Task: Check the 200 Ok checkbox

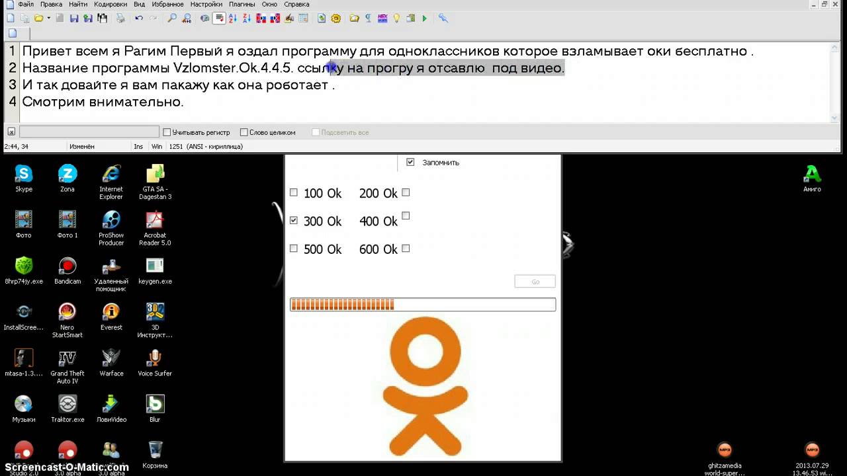Action: pos(406,192)
